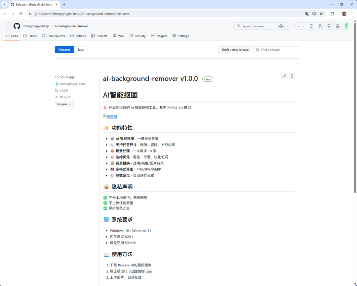Expand the Compare dropdown

(64, 104)
